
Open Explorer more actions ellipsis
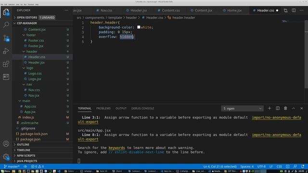pos(66,10)
